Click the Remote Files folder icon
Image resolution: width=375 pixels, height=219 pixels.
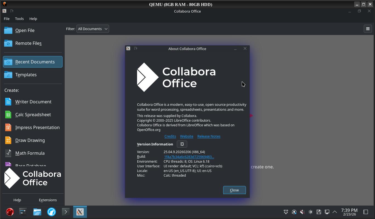pos(8,43)
